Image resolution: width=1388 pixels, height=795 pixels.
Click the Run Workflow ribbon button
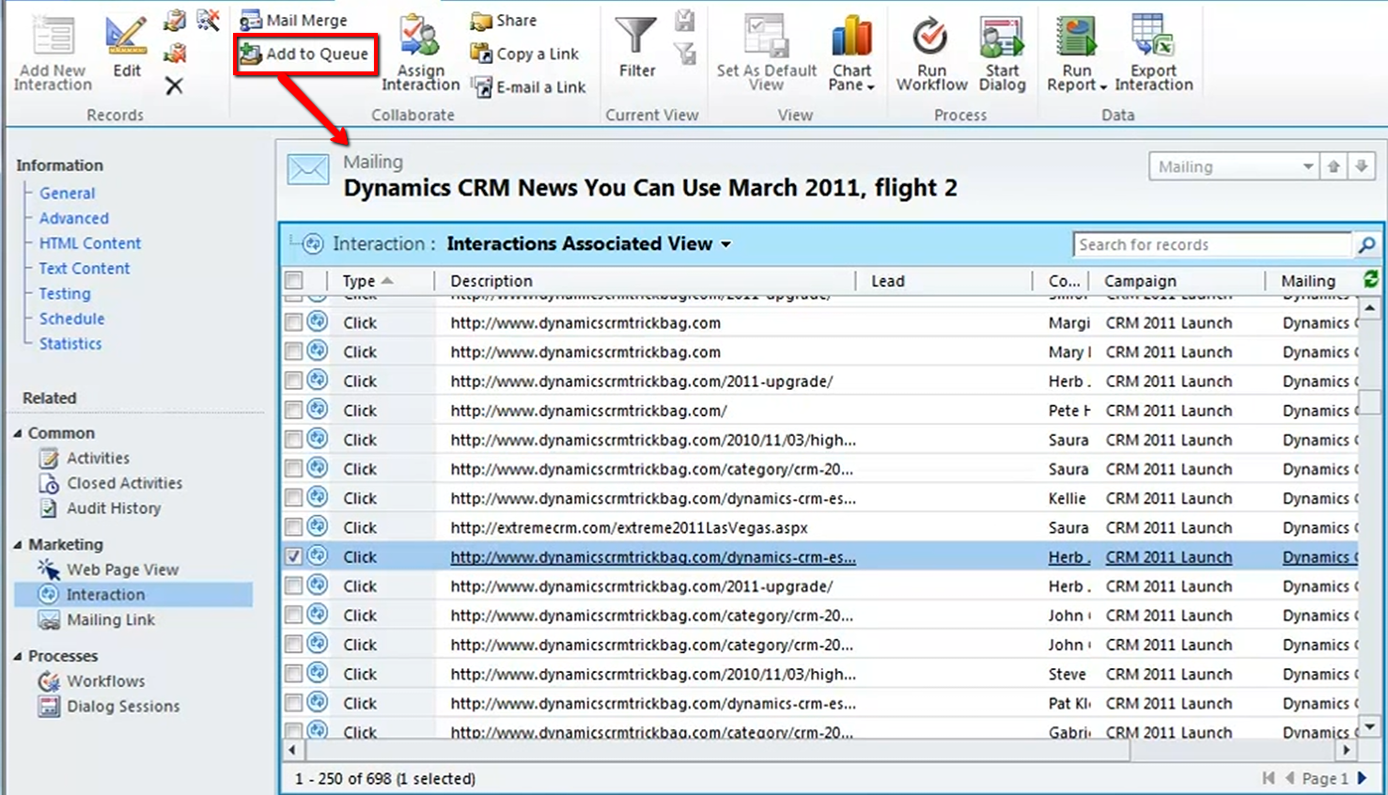point(931,53)
